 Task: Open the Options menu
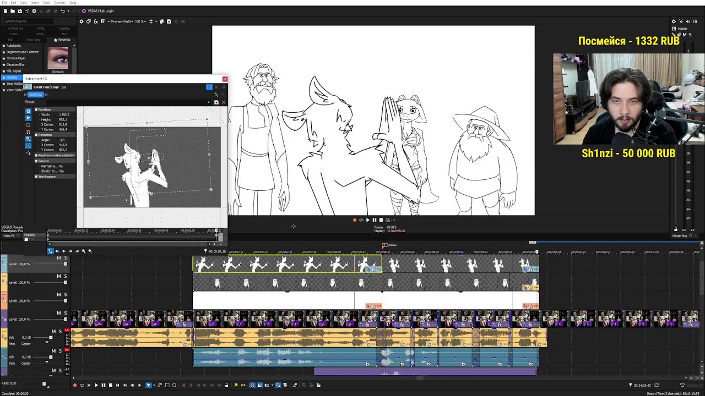point(59,3)
